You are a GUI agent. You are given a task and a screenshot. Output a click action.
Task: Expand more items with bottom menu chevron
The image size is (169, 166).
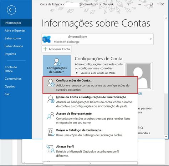(x=90, y=163)
